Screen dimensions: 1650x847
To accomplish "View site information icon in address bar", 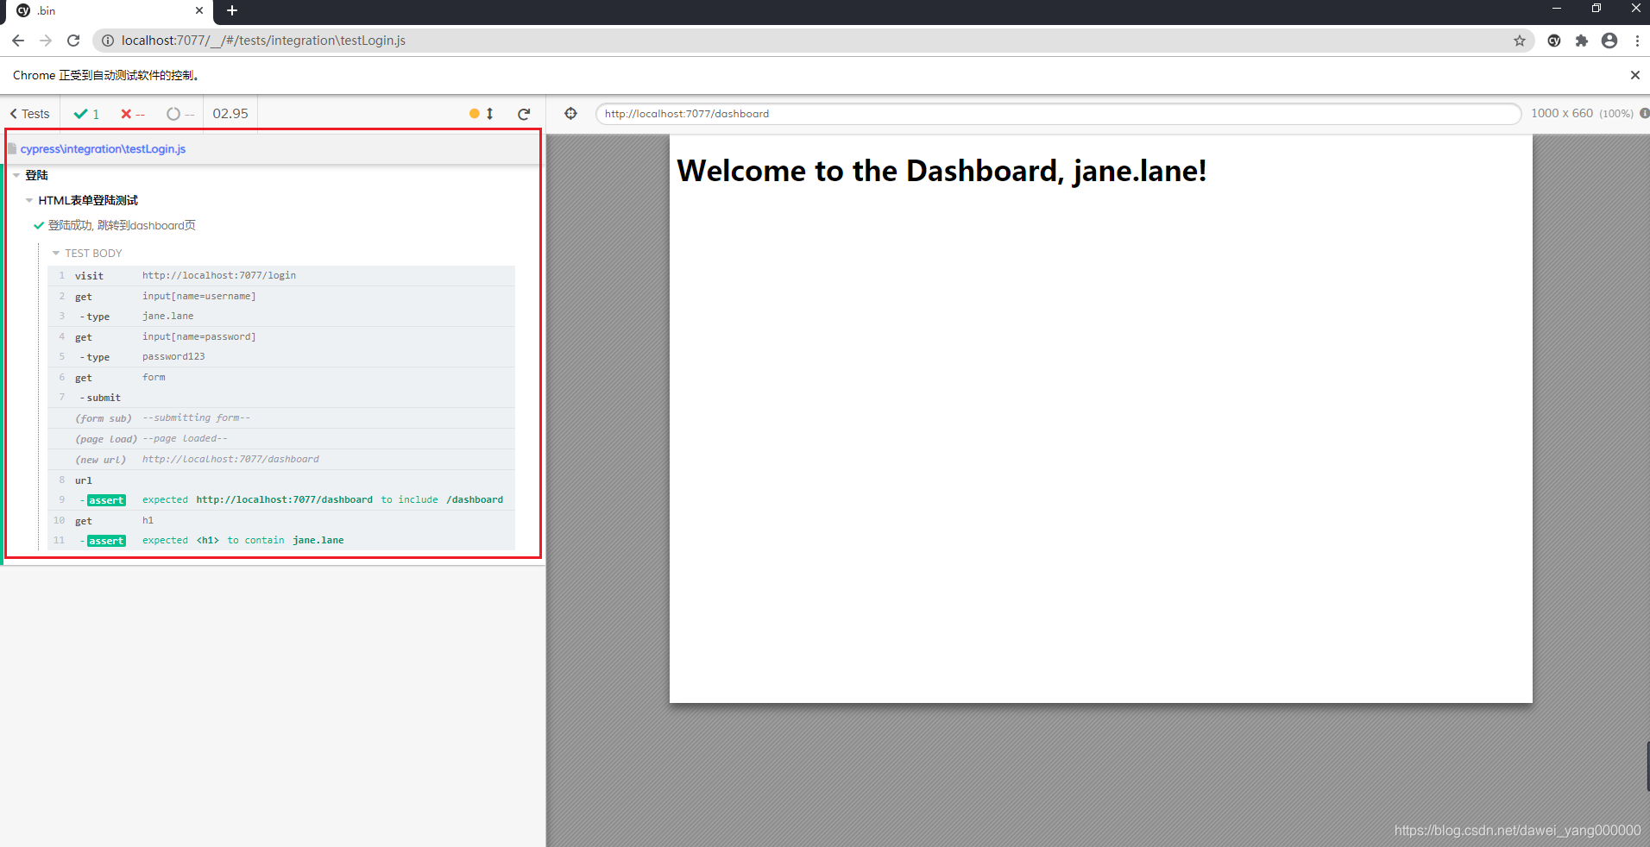I will pyautogui.click(x=108, y=41).
